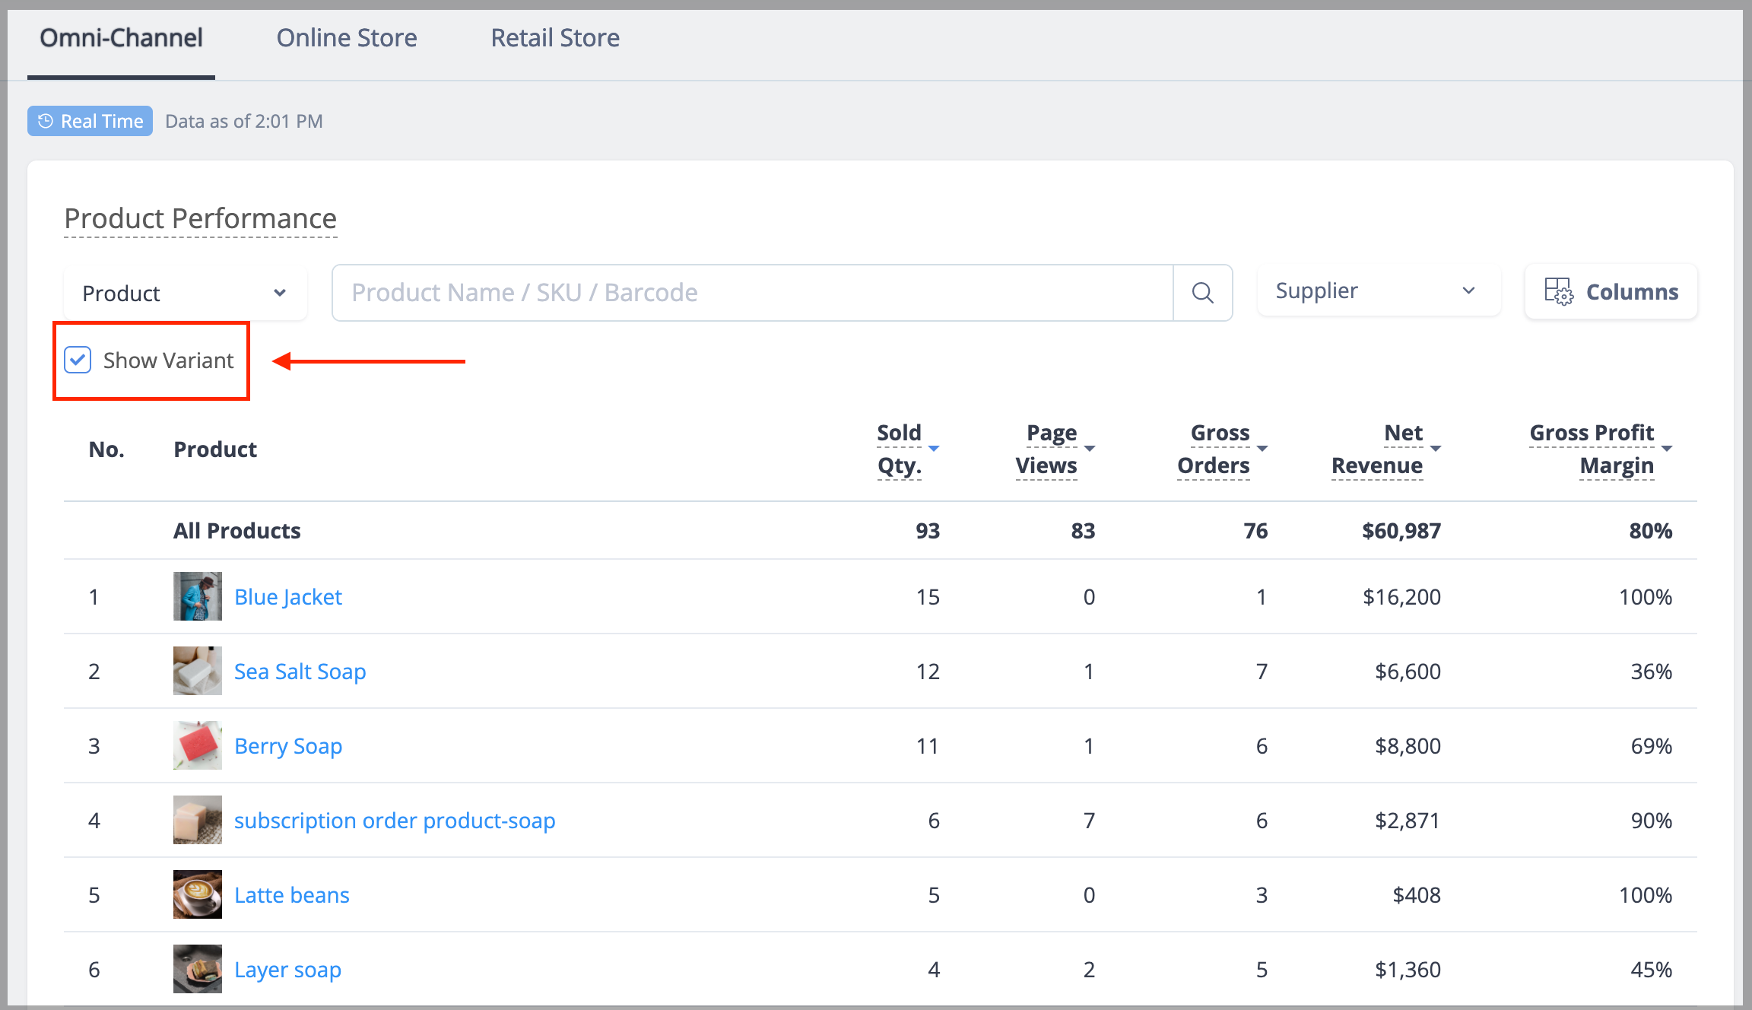The height and width of the screenshot is (1010, 1752).
Task: Switch to the Online Store tab
Action: pos(347,38)
